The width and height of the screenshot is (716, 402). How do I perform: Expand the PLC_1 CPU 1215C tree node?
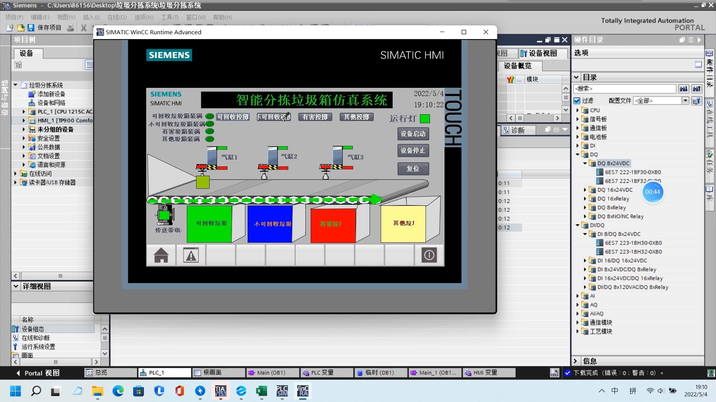[x=24, y=112]
